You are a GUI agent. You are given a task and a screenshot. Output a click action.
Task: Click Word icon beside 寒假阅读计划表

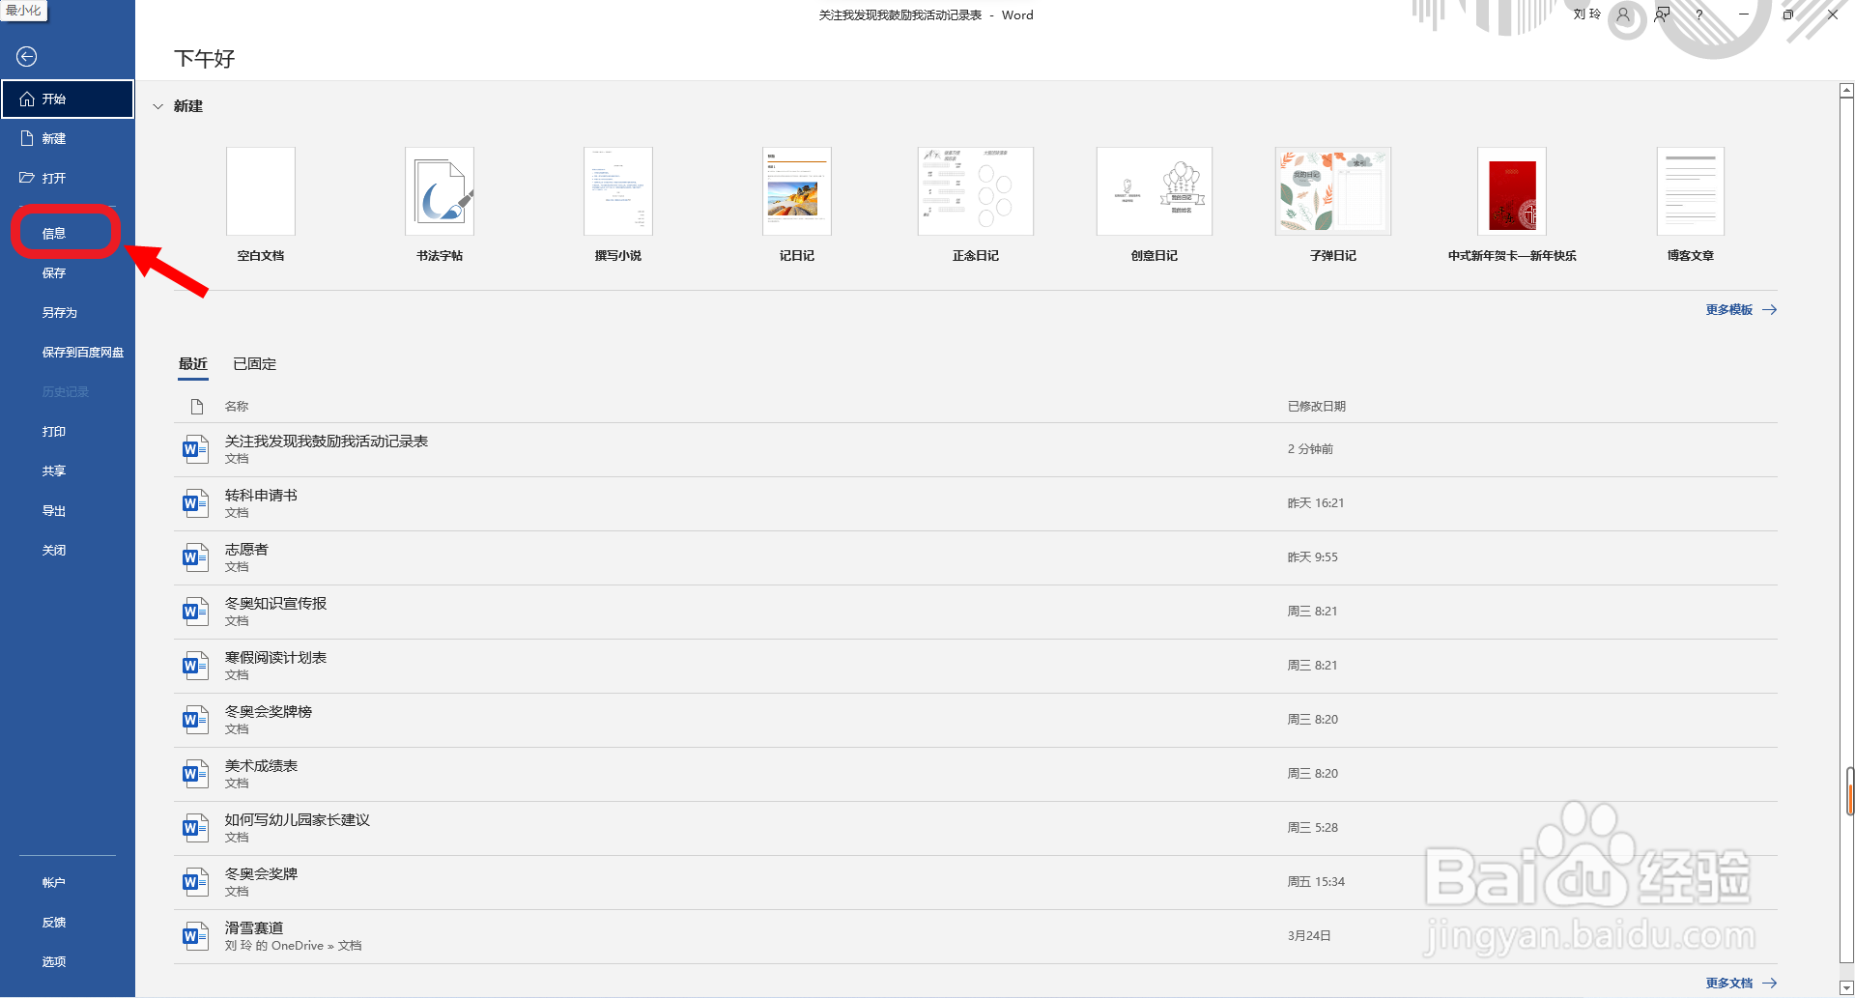(x=196, y=666)
